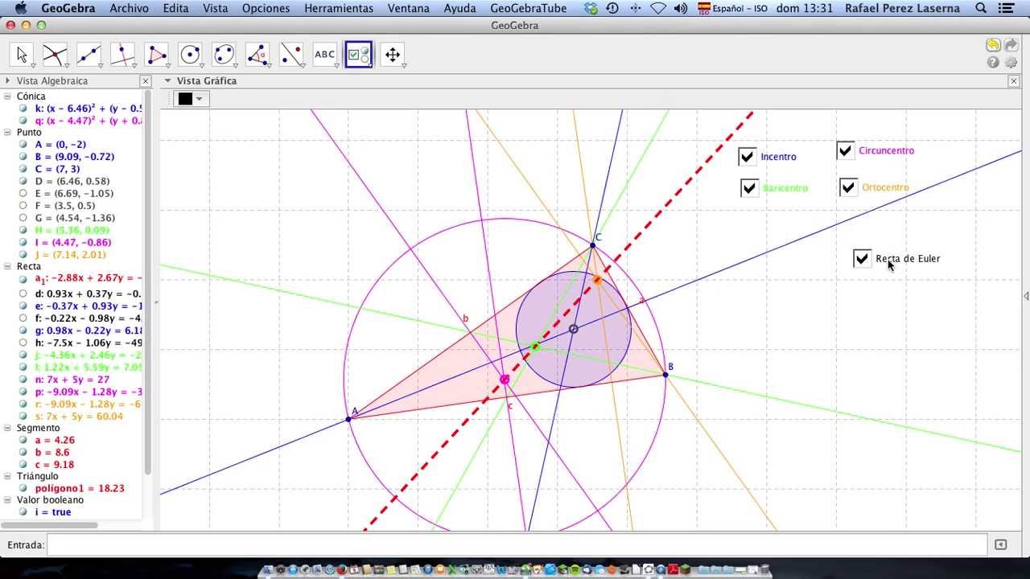The image size is (1030, 579).
Task: Select the Circle with center tool
Action: (190, 55)
